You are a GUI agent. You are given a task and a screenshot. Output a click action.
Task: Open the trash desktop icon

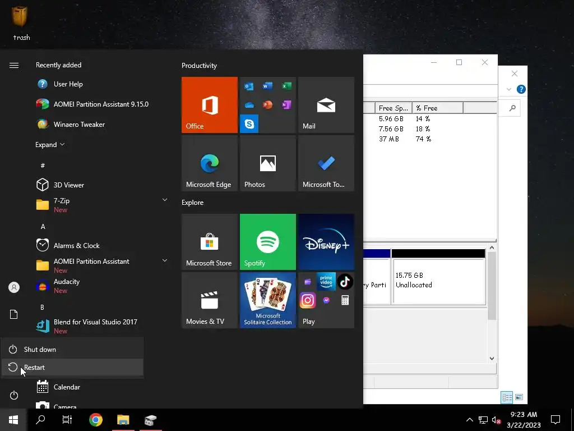(20, 22)
